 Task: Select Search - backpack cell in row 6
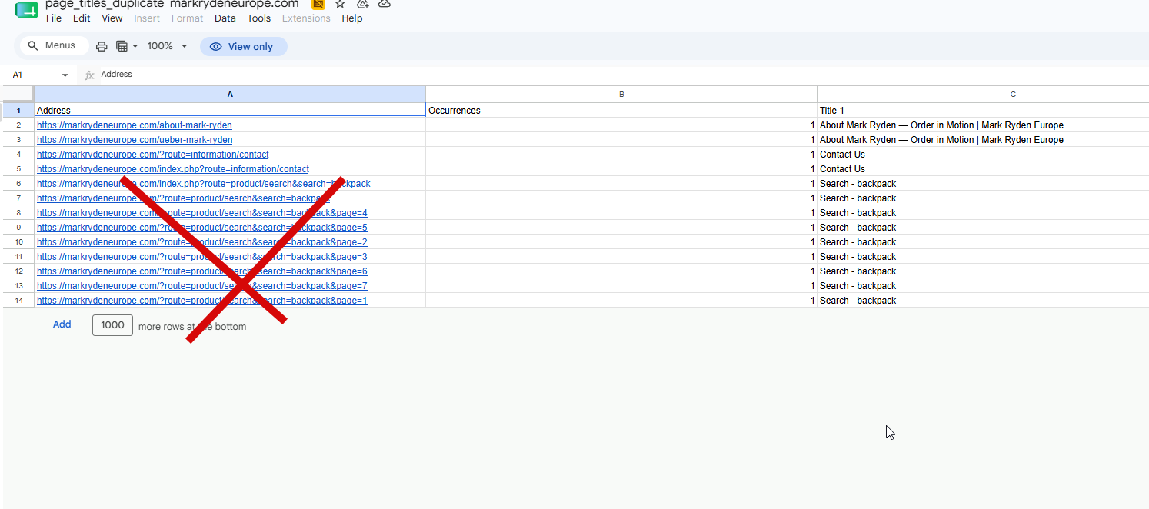pyautogui.click(x=983, y=184)
